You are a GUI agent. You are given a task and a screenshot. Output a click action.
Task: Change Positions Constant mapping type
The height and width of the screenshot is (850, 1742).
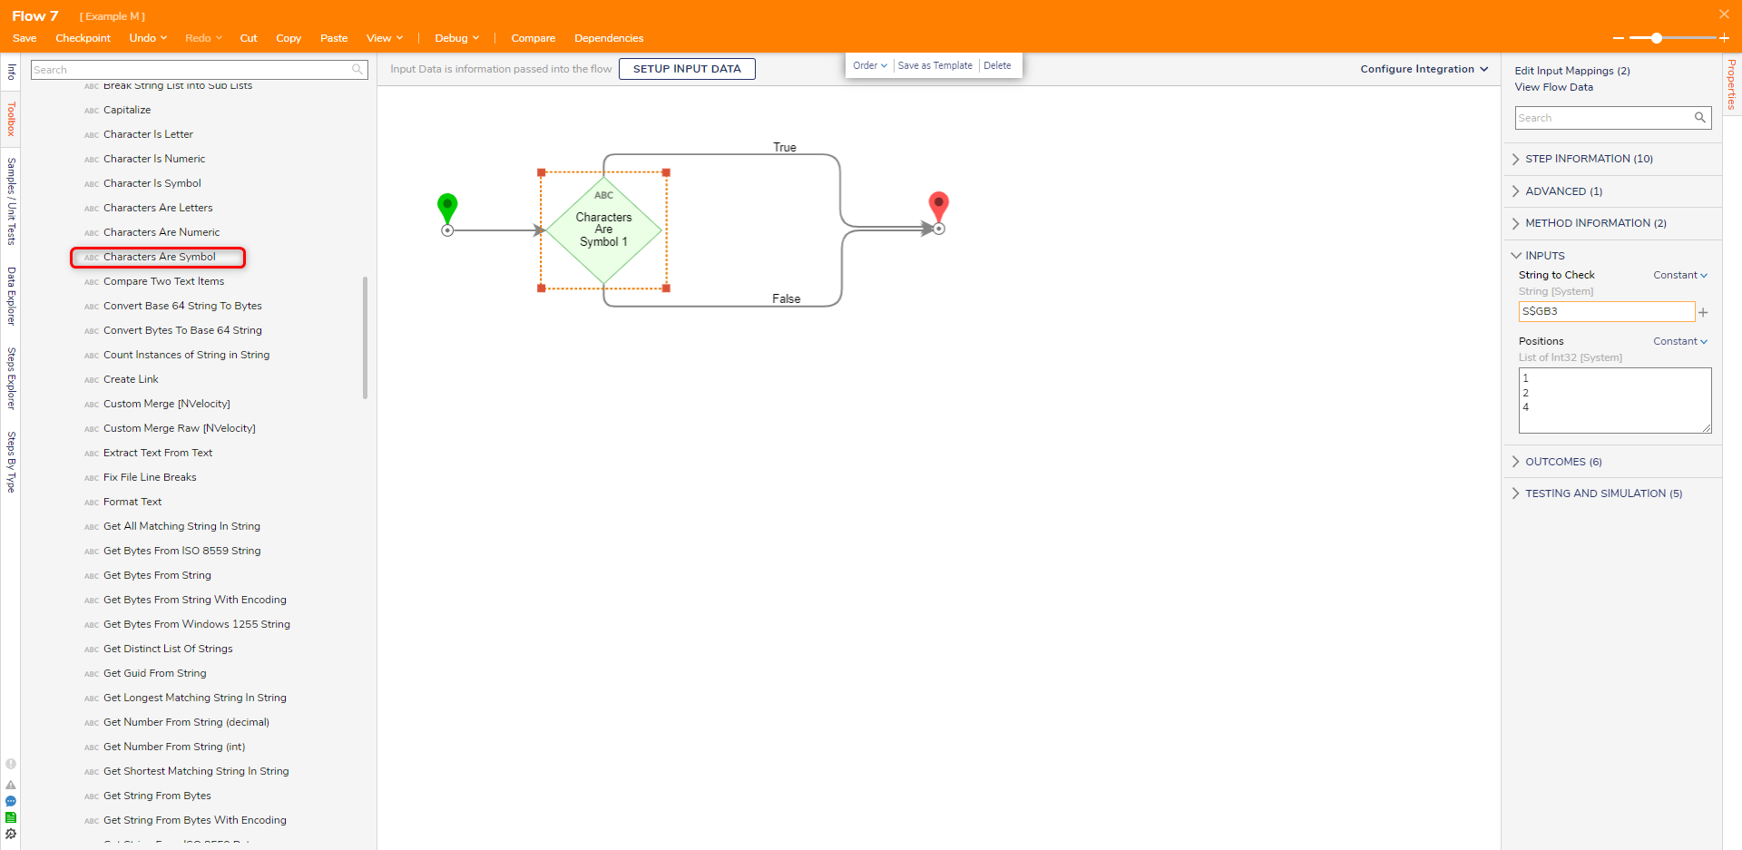tap(1680, 341)
